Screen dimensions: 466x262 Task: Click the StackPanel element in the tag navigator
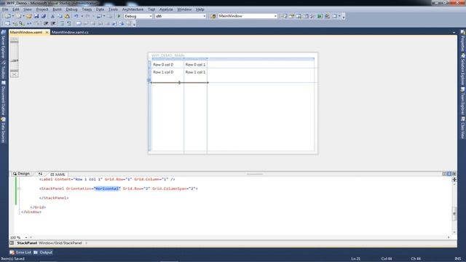(27, 243)
